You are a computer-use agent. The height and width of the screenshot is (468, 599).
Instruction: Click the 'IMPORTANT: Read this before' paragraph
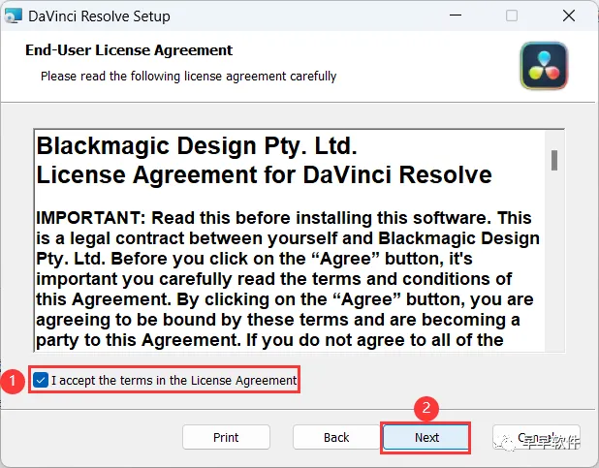pos(288,279)
